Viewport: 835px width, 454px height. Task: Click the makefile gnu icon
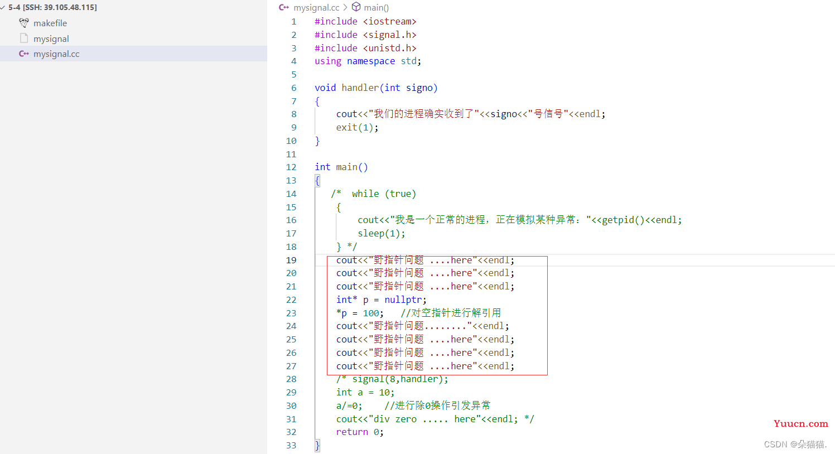(x=24, y=23)
